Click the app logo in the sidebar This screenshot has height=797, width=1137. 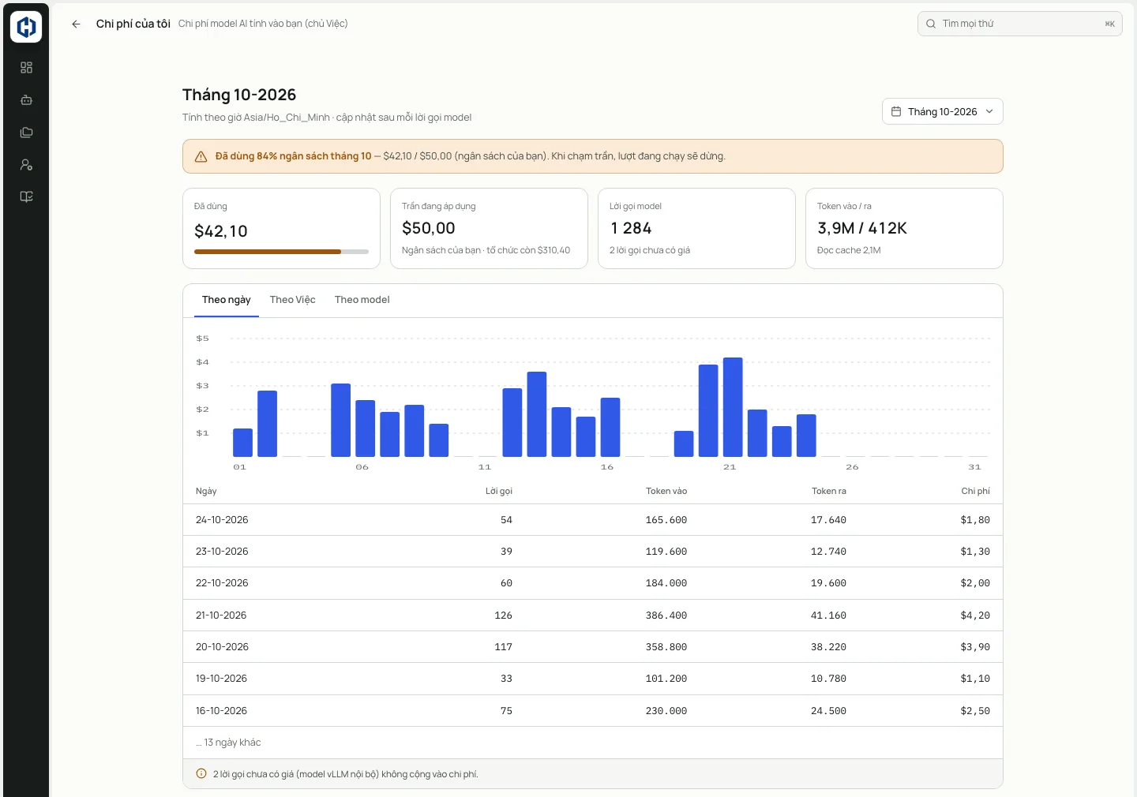[26, 27]
